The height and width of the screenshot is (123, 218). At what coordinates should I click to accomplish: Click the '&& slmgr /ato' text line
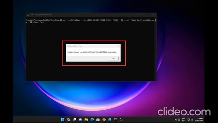(x=37, y=22)
